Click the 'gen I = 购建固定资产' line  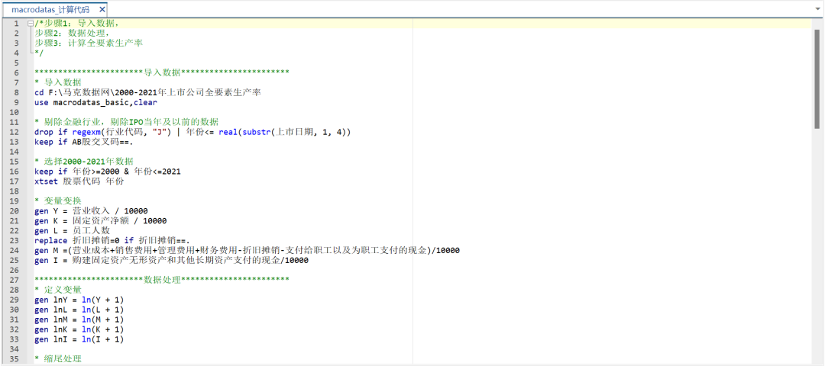point(172,261)
